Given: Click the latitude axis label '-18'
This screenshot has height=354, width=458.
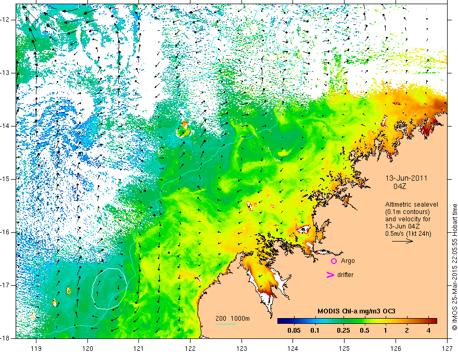Looking at the screenshot, I should coord(6,338).
